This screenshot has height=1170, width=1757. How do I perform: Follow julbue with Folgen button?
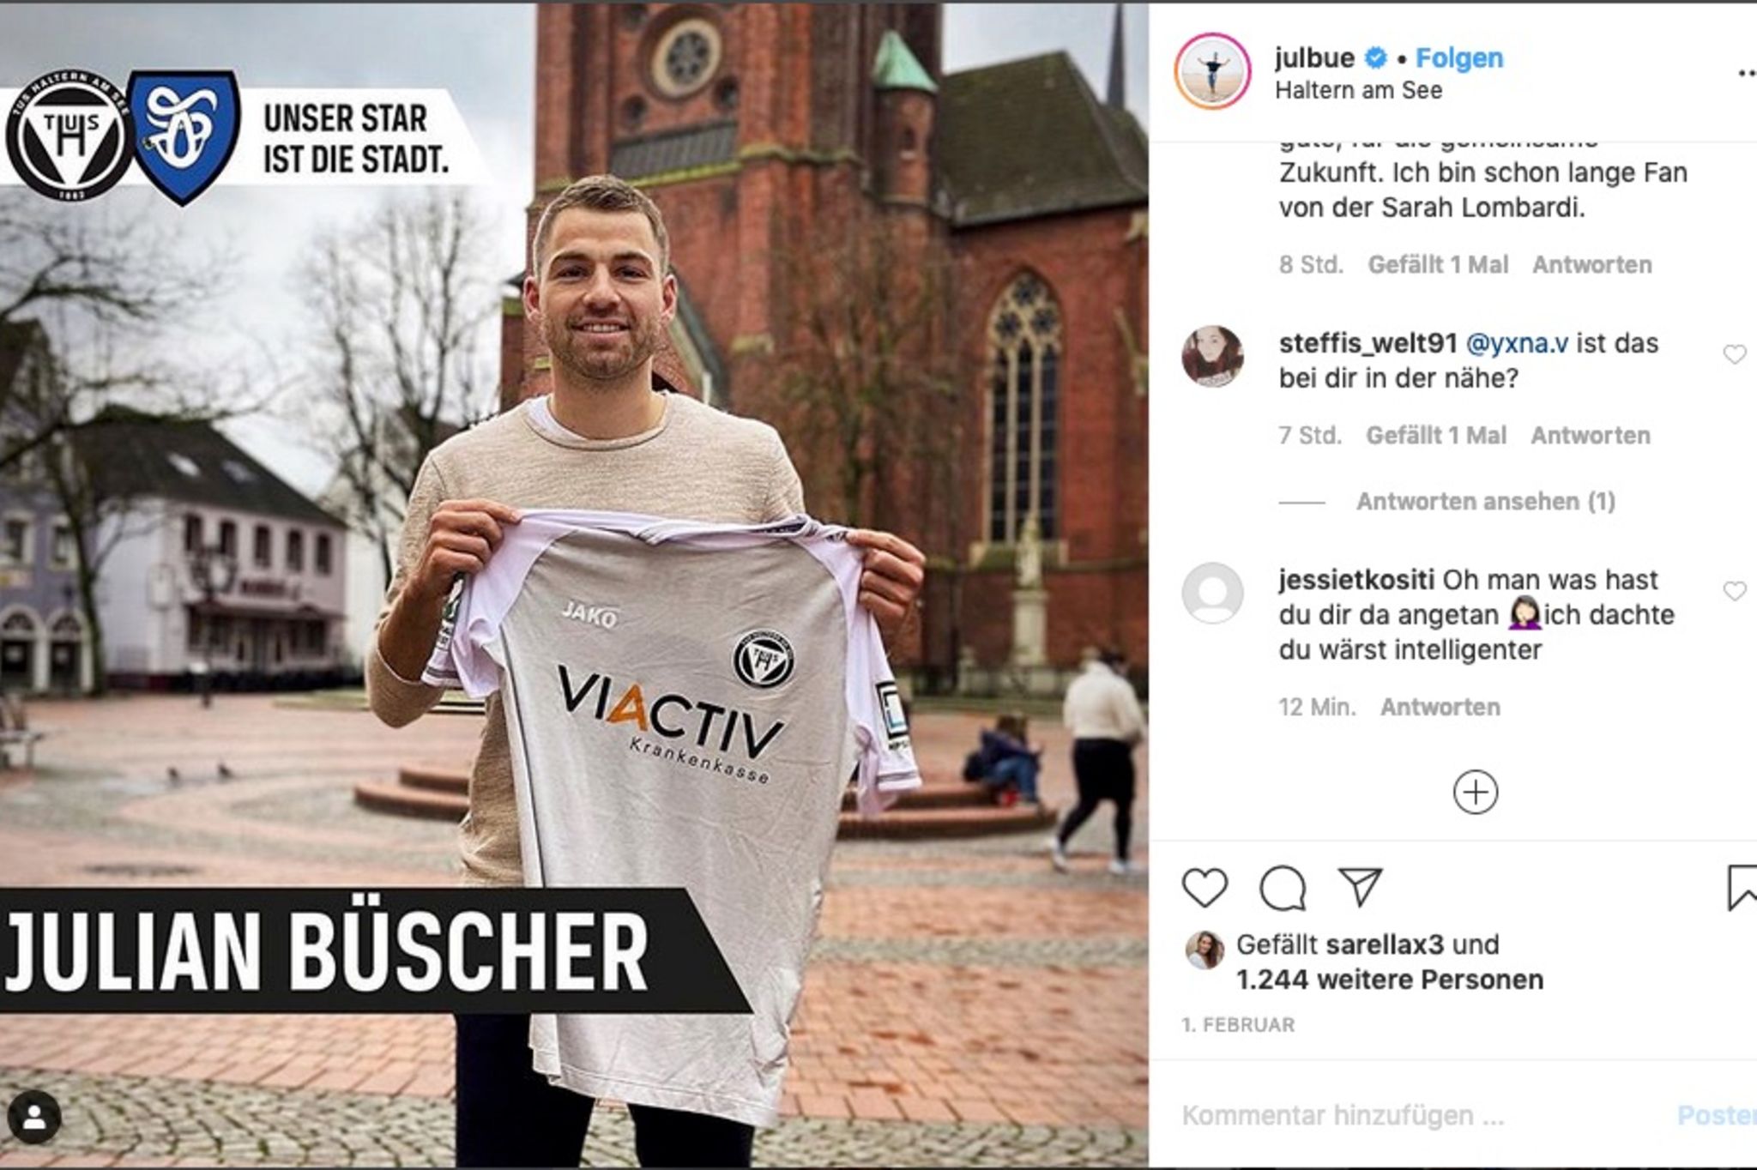pos(1459,57)
